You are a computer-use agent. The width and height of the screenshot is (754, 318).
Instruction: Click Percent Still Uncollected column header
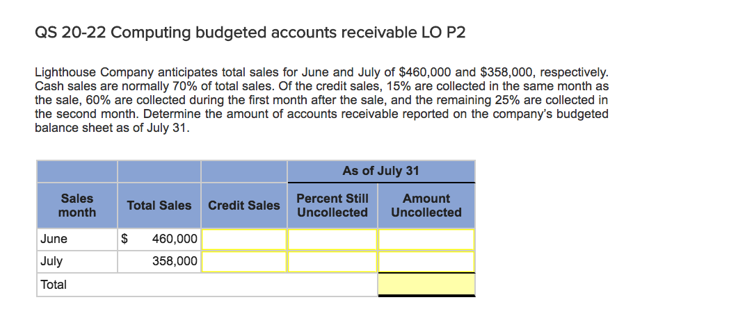332,206
